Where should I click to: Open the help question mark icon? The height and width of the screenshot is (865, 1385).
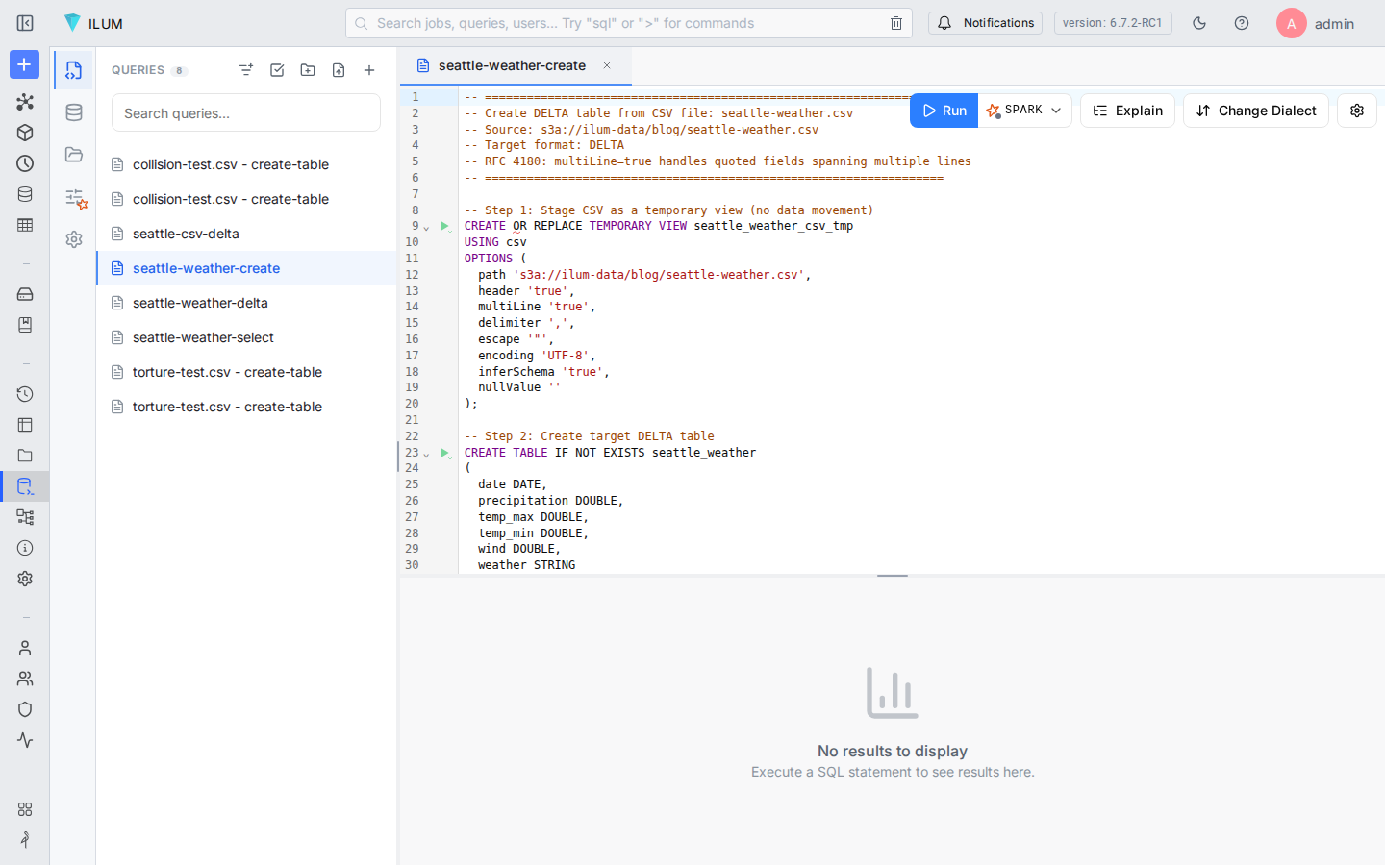click(x=1242, y=23)
